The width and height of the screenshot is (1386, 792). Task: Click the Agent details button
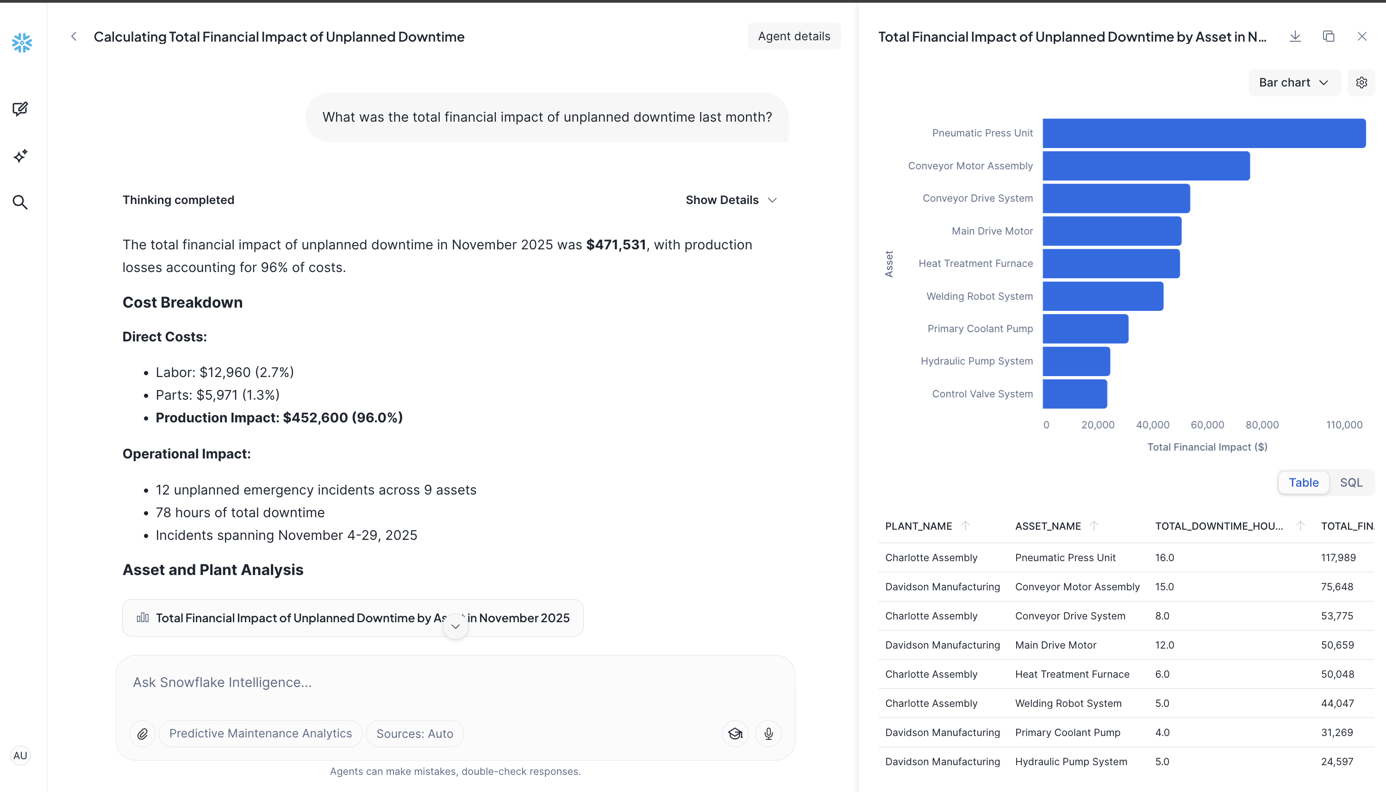(x=793, y=37)
